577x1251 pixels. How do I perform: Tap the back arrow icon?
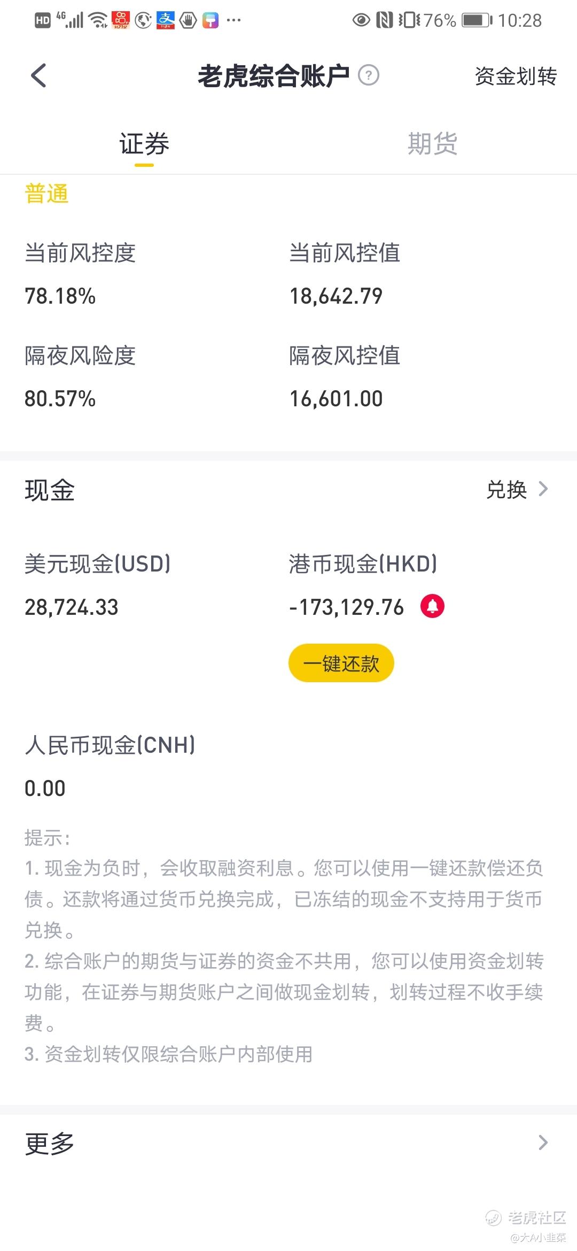tap(38, 75)
